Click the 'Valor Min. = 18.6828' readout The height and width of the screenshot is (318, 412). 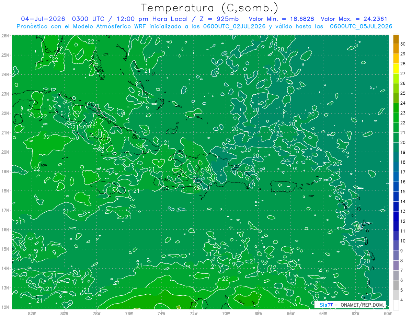[x=282, y=19]
